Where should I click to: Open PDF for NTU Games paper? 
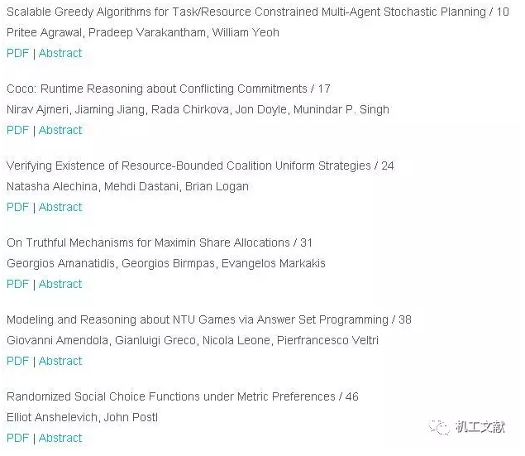(17, 361)
